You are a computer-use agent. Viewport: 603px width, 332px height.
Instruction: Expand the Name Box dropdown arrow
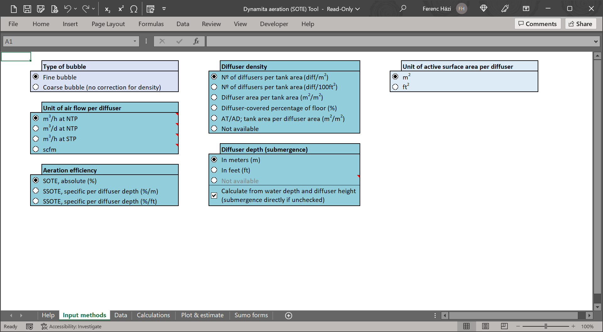pyautogui.click(x=135, y=41)
